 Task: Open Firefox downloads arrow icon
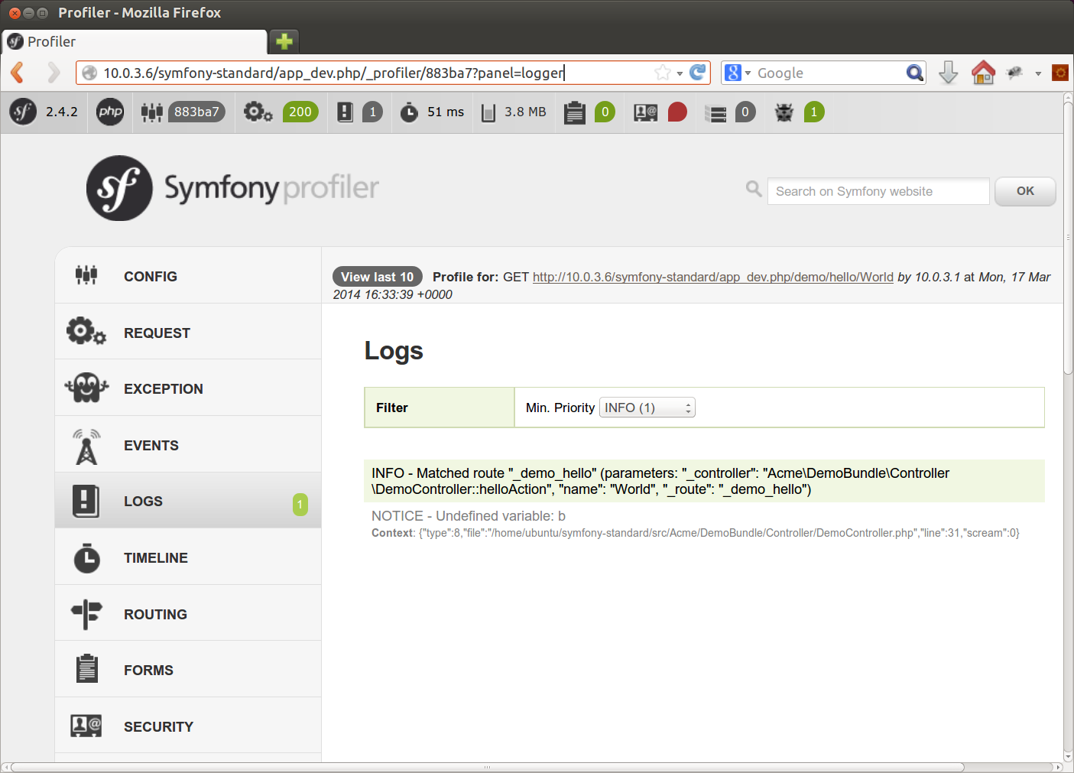pyautogui.click(x=948, y=73)
